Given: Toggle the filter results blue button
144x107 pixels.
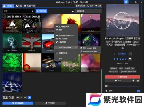Looking at the screenshot, I should [41, 11].
